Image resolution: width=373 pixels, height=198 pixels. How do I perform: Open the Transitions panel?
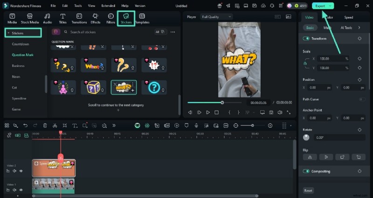pyautogui.click(x=79, y=18)
